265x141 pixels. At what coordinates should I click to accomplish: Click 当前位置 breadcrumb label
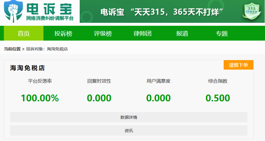pos(12,49)
